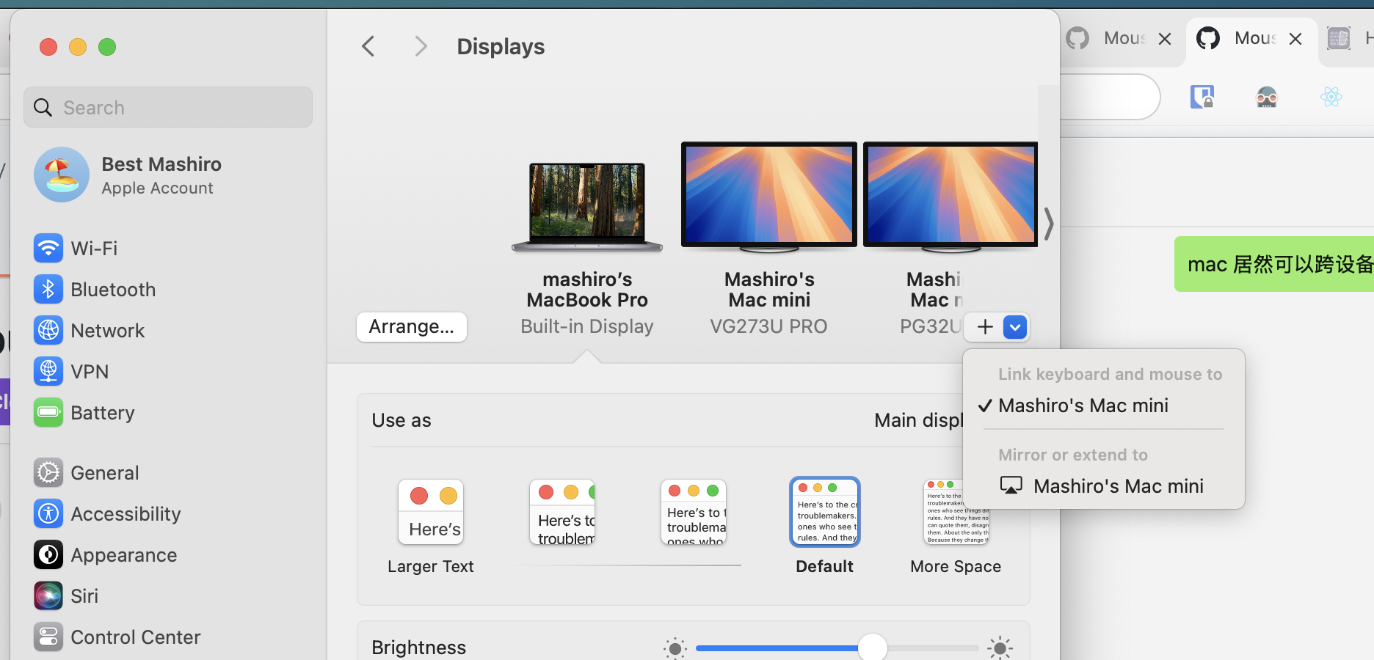1374x660 pixels.
Task: Open the VPN icon in sidebar
Action: [48, 372]
